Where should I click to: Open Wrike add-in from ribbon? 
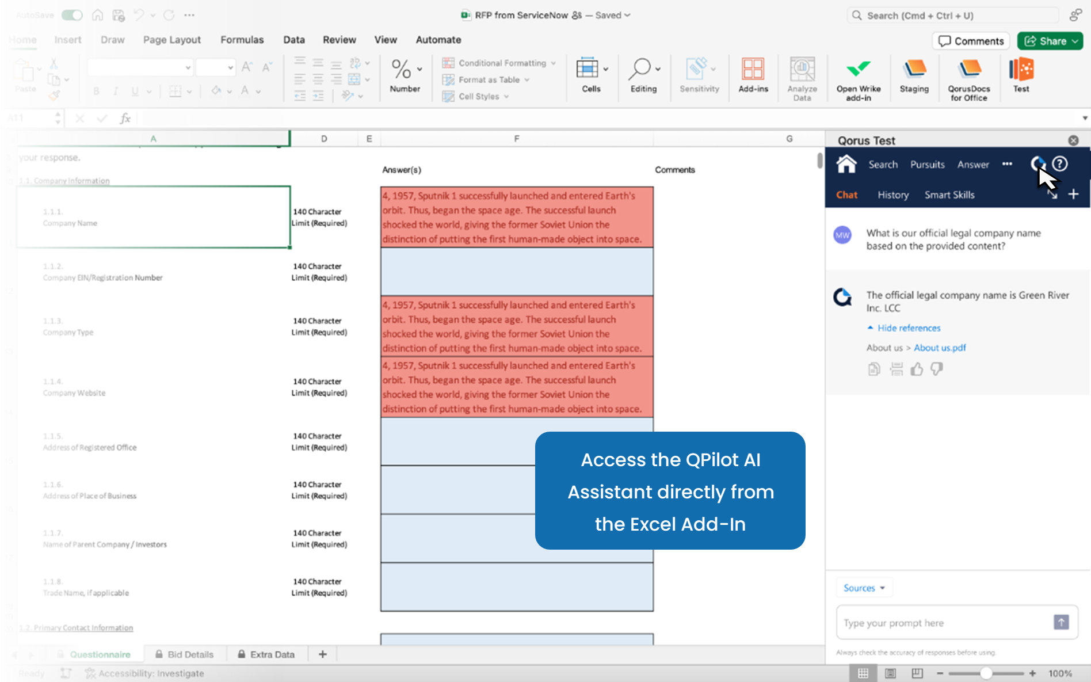pyautogui.click(x=858, y=79)
